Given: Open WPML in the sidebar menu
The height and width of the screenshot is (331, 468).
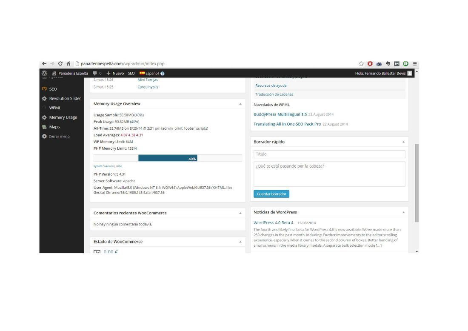Looking at the screenshot, I should [x=55, y=108].
